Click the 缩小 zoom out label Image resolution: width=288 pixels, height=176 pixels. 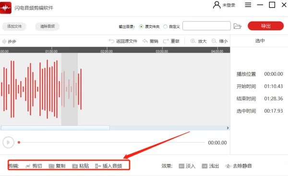click(223, 41)
